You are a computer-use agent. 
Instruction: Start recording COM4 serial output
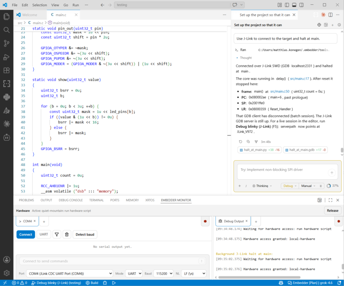click(205, 221)
